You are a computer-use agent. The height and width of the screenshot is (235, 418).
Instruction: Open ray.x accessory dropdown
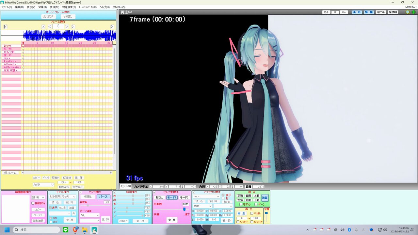pos(206,196)
